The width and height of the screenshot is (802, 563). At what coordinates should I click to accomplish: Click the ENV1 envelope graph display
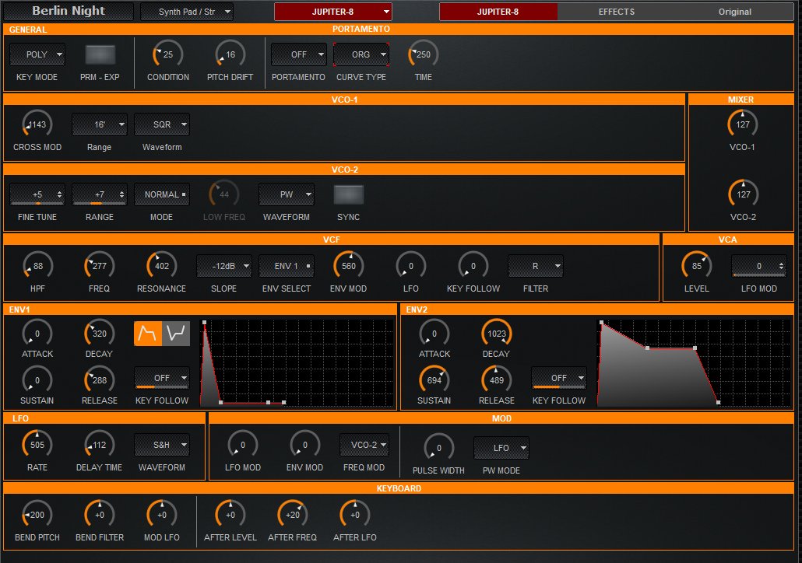[x=297, y=362]
